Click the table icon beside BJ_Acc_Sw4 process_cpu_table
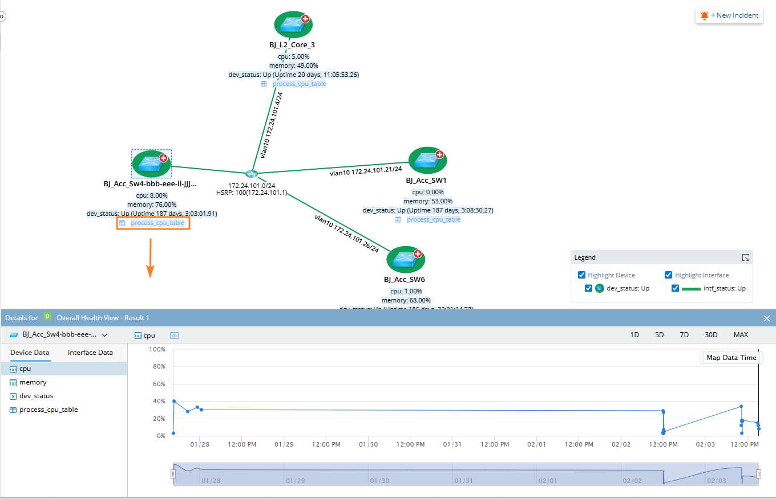This screenshot has height=499, width=776. point(122,223)
